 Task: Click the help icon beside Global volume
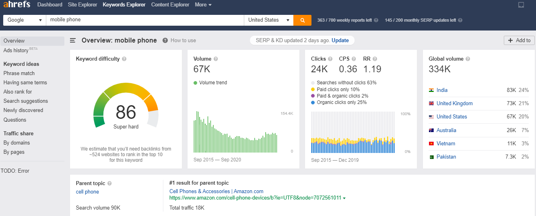click(x=468, y=59)
